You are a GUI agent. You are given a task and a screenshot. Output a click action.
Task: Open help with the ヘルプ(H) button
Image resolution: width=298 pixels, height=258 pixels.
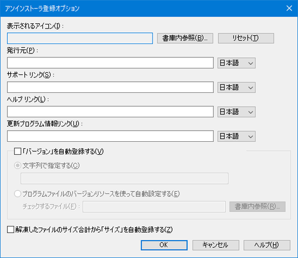pos(267,245)
